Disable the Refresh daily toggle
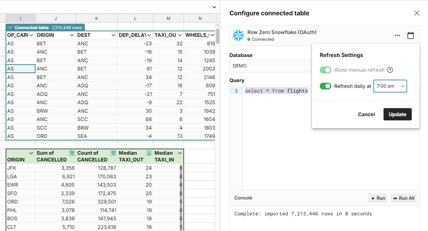428x231 pixels. pos(326,86)
